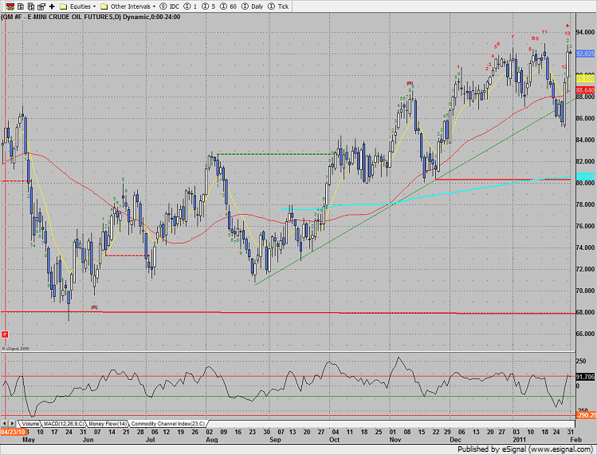Switch to 60-minute interval

coord(229,6)
